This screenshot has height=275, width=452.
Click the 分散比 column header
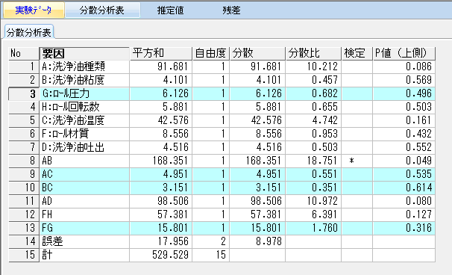click(313, 54)
